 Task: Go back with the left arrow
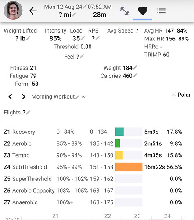coord(33,11)
